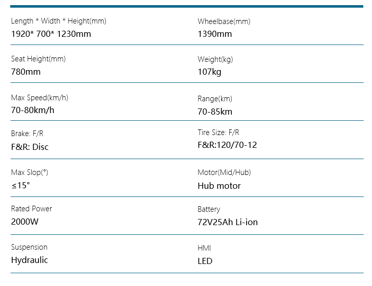Click the 2000W rated power value
372x286 pixels.
[x=25, y=222]
